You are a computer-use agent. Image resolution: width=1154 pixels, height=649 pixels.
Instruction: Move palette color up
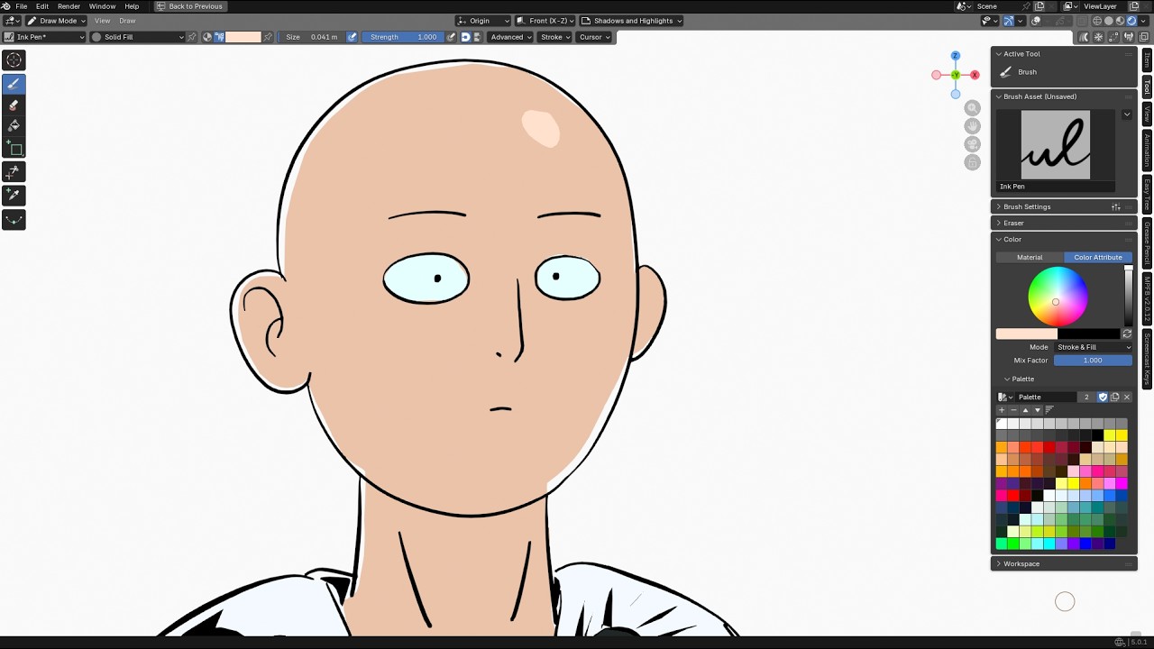[1025, 410]
